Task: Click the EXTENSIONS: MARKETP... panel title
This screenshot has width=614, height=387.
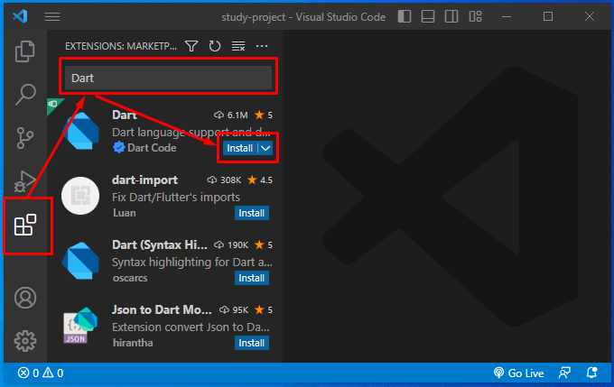Action: pyautogui.click(x=121, y=46)
